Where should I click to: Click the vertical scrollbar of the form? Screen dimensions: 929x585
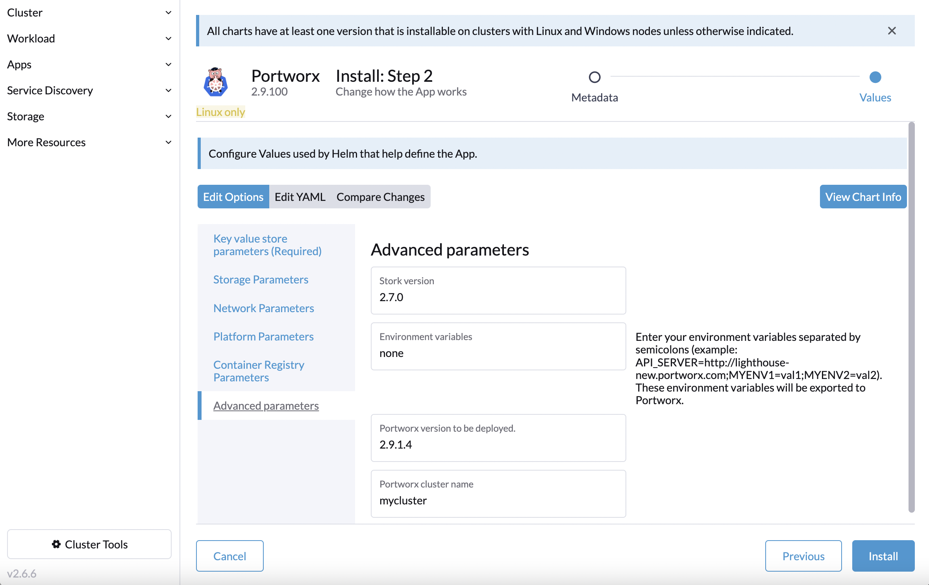911,317
